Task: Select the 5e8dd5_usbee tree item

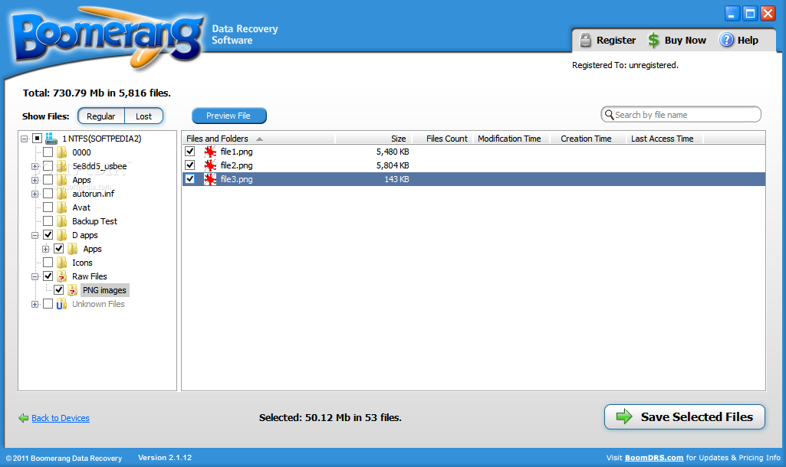Action: point(100,166)
